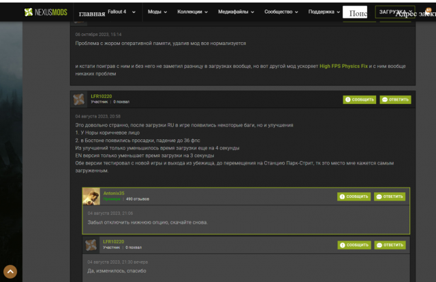The image size is (436, 282).
Task: Reply to LFR10220's main comment via Ответить
Action: pyautogui.click(x=395, y=99)
